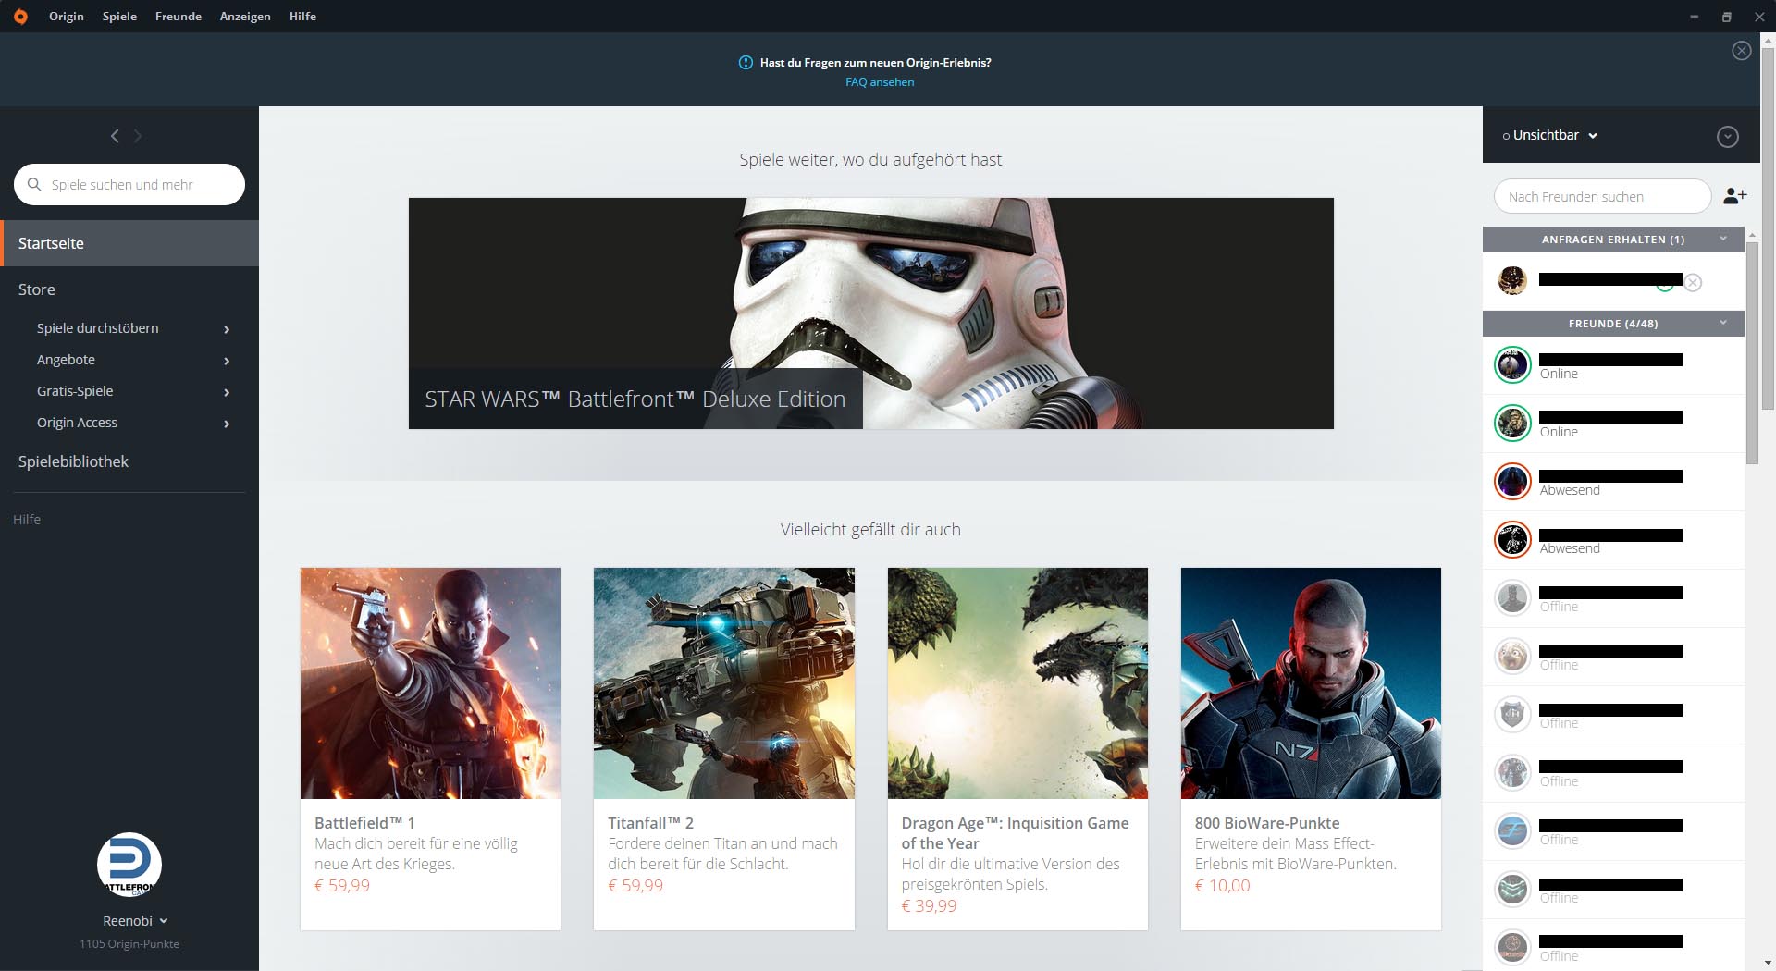Select Startseite in the sidebar
1776x971 pixels.
(129, 243)
